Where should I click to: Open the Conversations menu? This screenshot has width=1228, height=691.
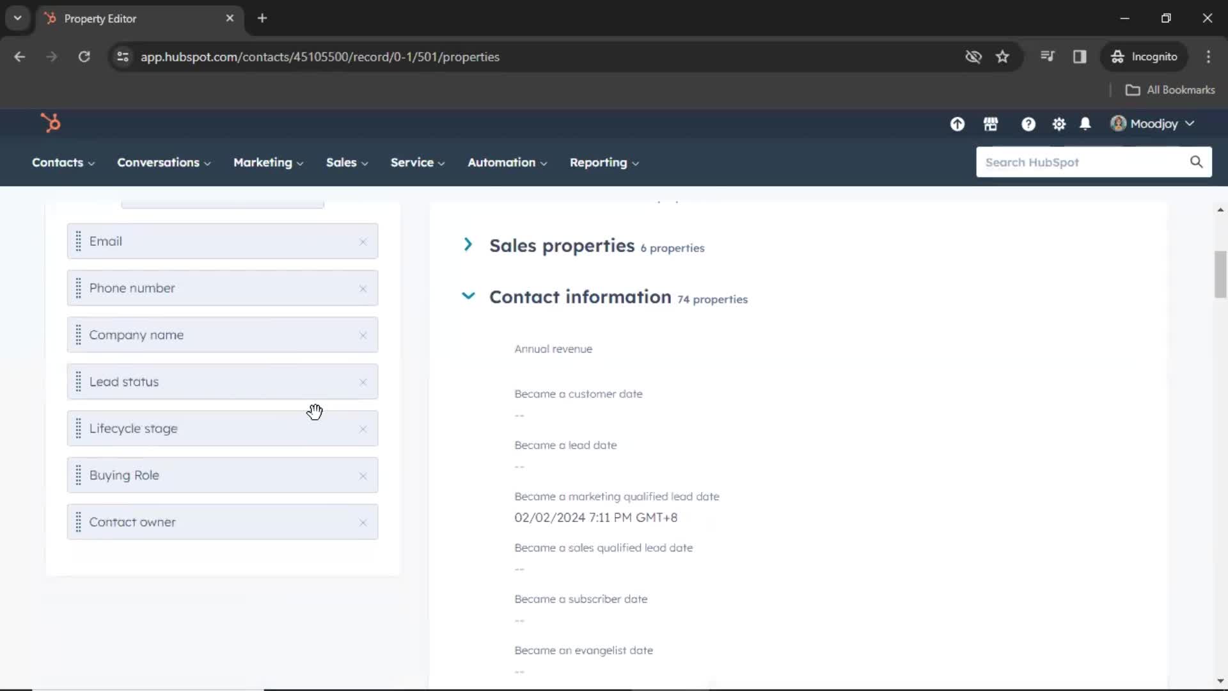pyautogui.click(x=164, y=163)
